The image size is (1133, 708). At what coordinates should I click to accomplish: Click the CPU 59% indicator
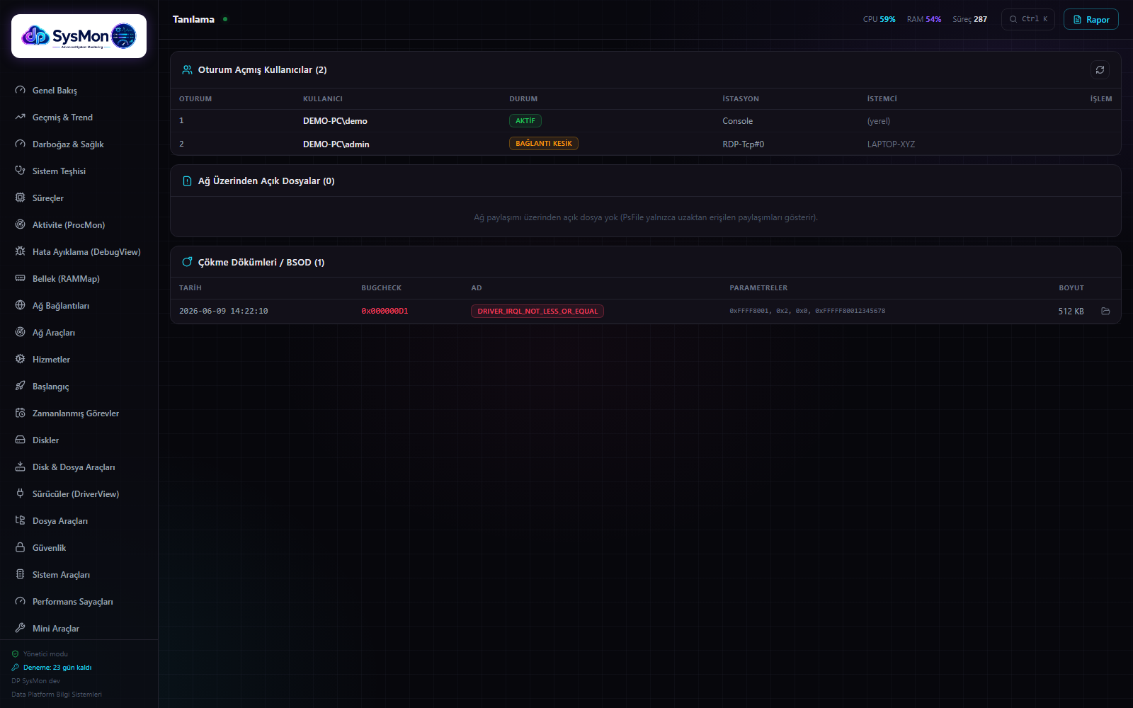click(879, 19)
